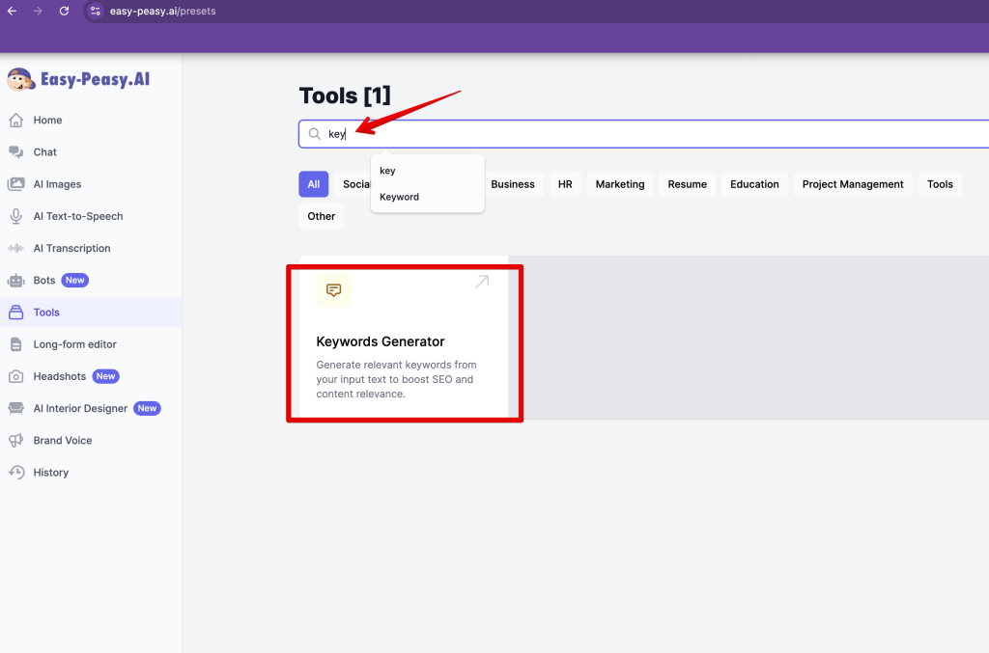Pick the 'key' suggestion from dropdown
Image resolution: width=989 pixels, height=653 pixels.
(x=387, y=171)
